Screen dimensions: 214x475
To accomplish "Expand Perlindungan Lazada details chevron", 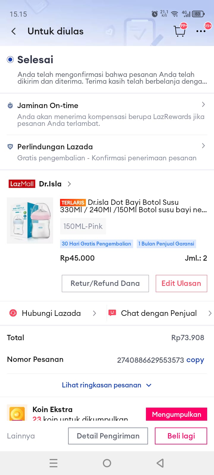I will (x=203, y=146).
